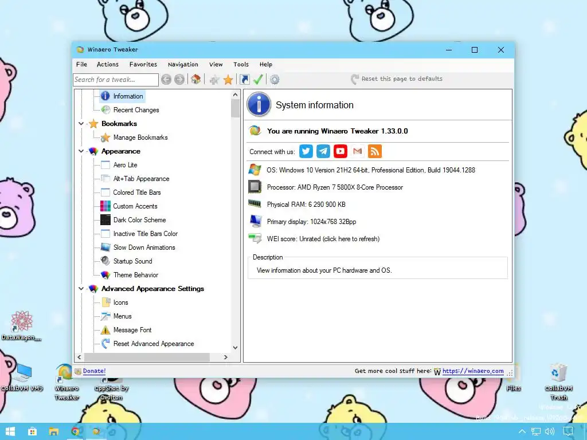
Task: Click the grey add-bookmark star icon
Action: pos(214,79)
